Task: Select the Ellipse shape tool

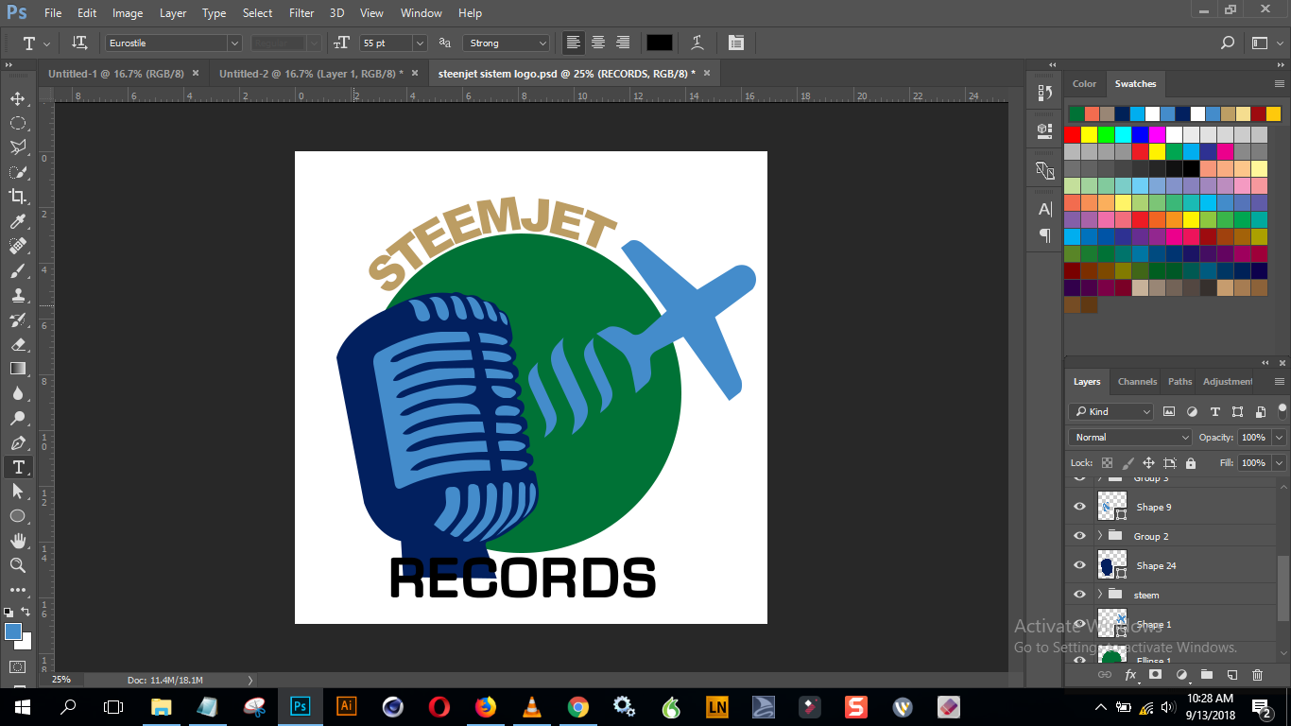Action: (x=17, y=516)
